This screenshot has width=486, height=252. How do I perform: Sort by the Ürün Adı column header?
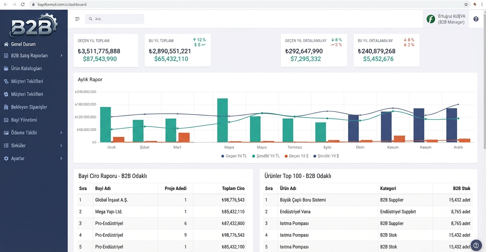click(288, 189)
